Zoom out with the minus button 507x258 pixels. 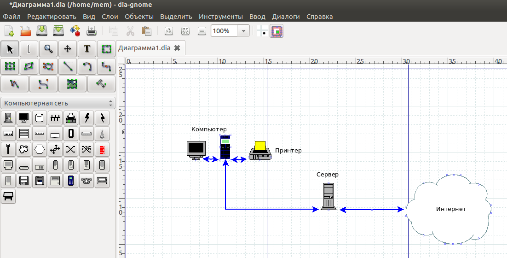point(202,31)
